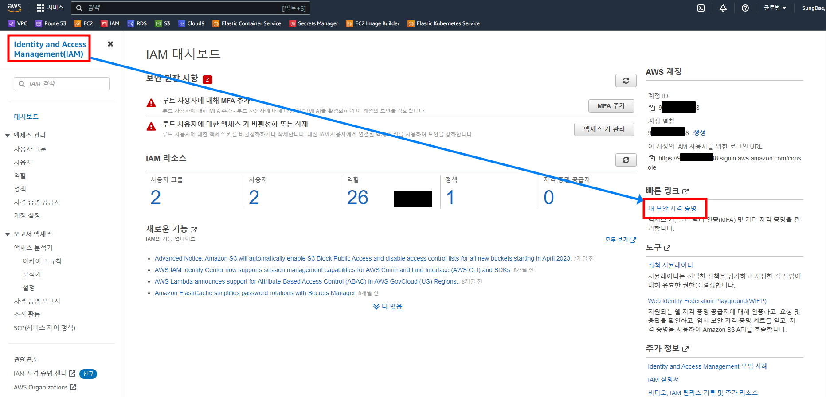Open Elastic Container Service shortcut
The width and height of the screenshot is (826, 397).
coord(247,23)
